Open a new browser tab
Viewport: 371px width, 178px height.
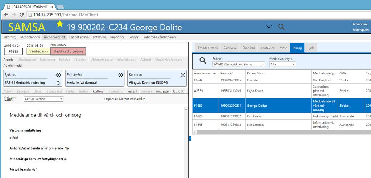pyautogui.click(x=60, y=7)
